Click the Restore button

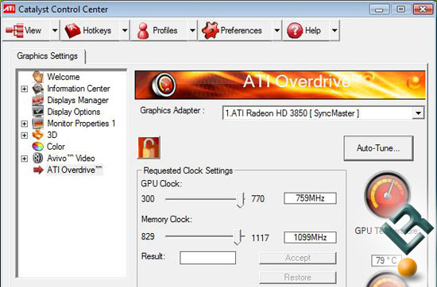(x=298, y=277)
